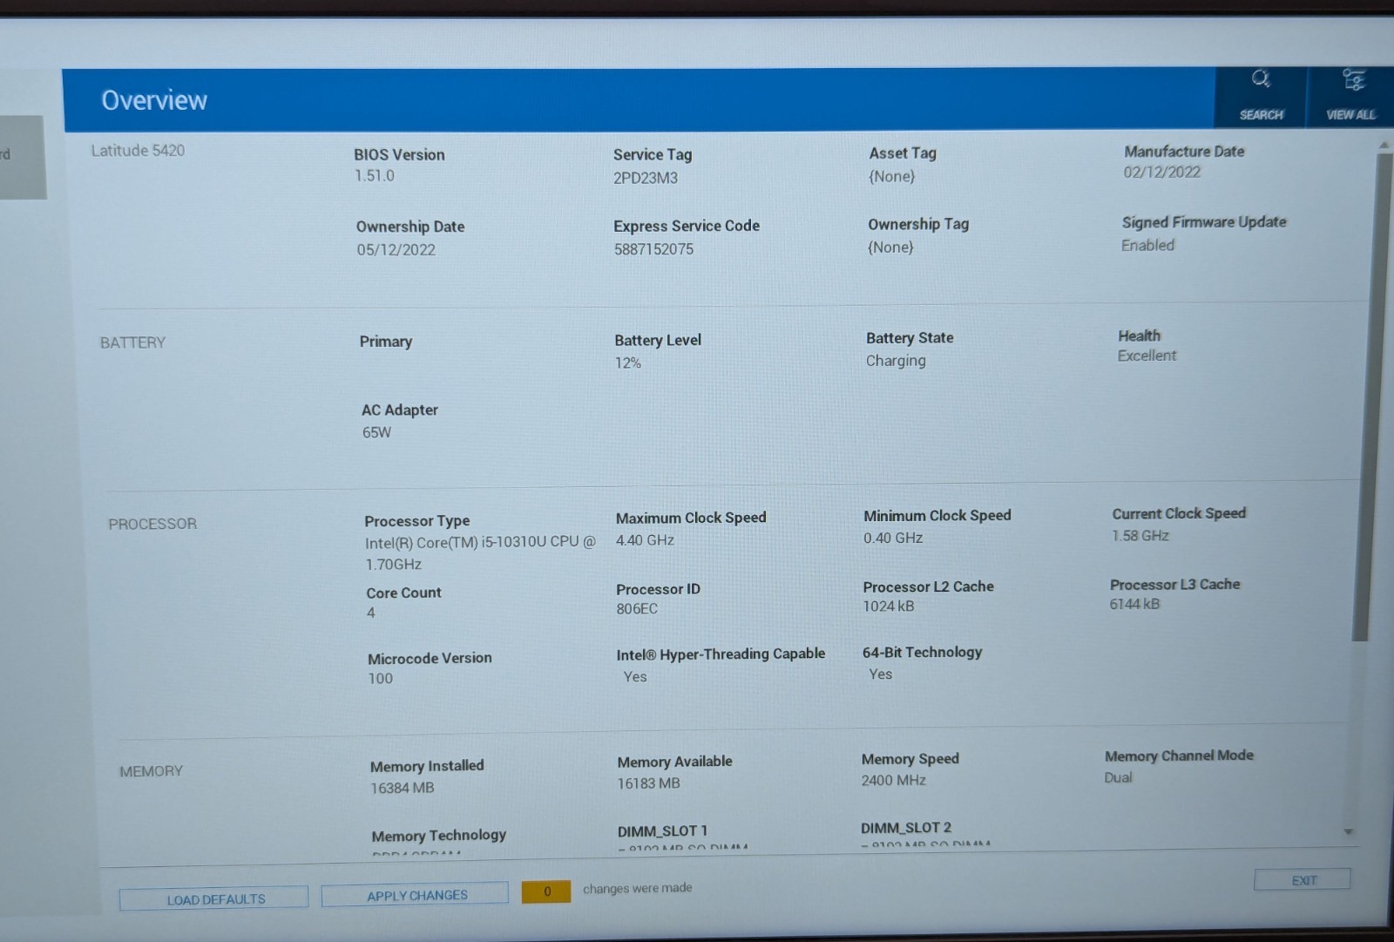Viewport: 1394px width, 942px height.
Task: Click the MEMORY section heading
Action: coord(151,771)
